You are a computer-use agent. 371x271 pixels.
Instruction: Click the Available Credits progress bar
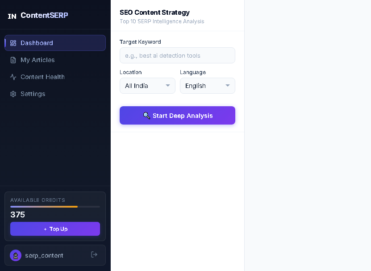55,206
